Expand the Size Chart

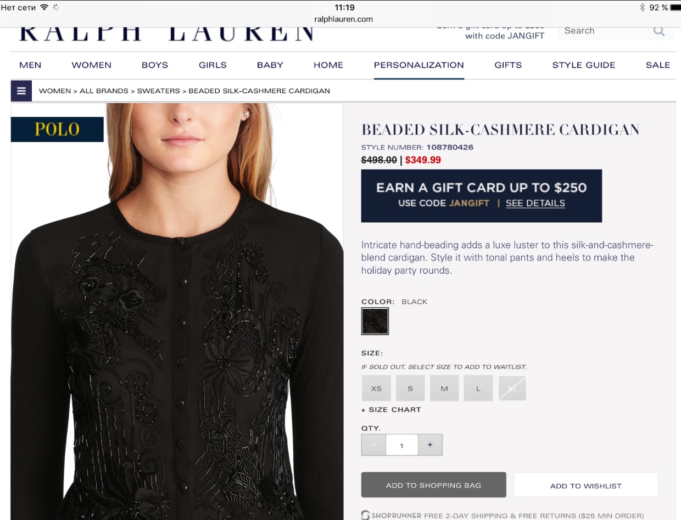click(x=391, y=410)
